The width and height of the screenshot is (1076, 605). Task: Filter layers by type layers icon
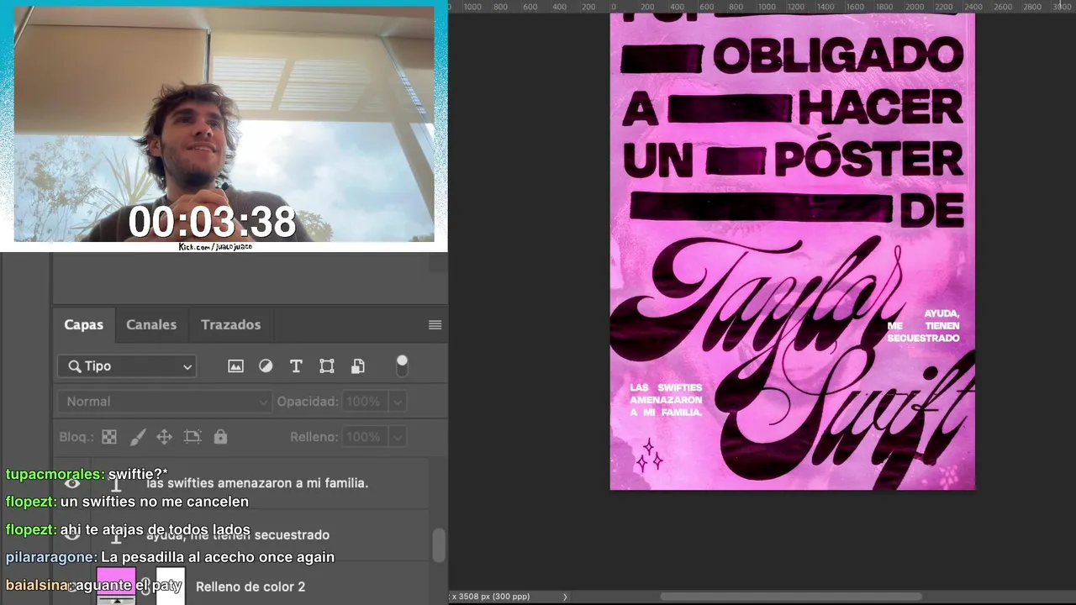coord(296,366)
